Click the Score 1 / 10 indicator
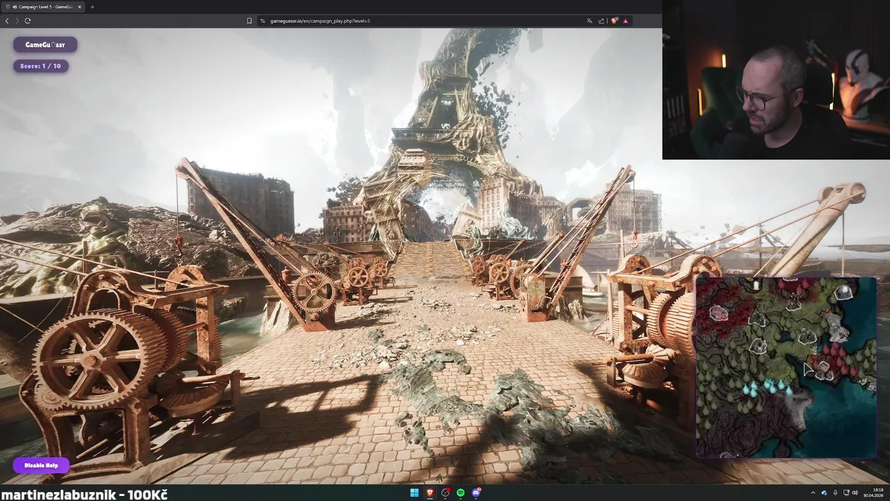 tap(41, 66)
